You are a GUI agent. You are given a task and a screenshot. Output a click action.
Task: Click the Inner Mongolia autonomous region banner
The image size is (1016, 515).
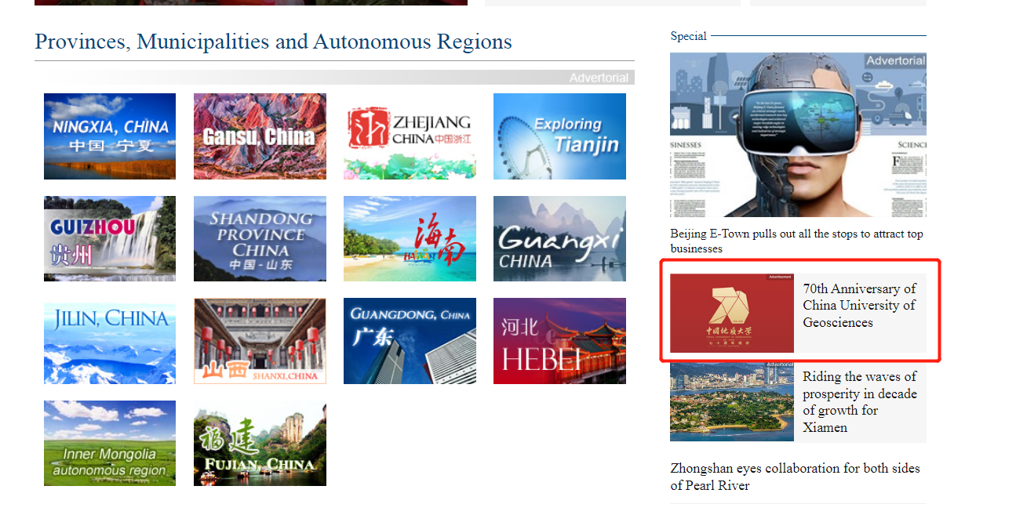[110, 443]
